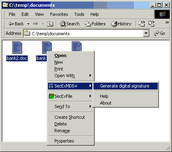
Task: Click the Back arrow toolbar button
Action: point(16,24)
